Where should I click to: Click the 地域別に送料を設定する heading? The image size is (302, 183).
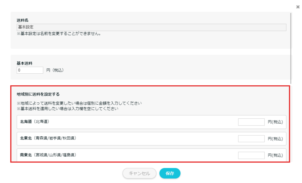pyautogui.click(x=38, y=94)
